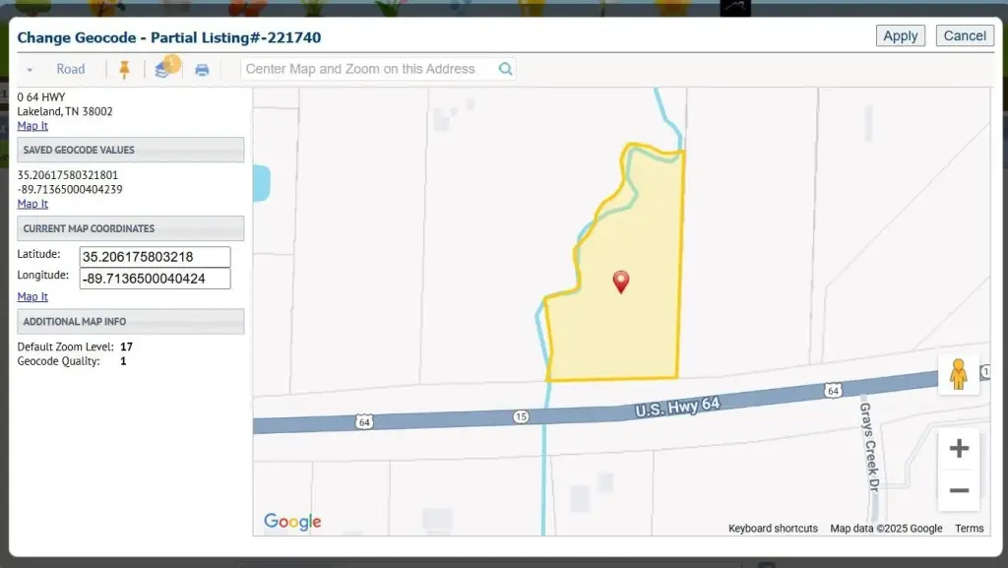Open the Road map type dropdown
The image size is (1008, 568).
[x=70, y=69]
